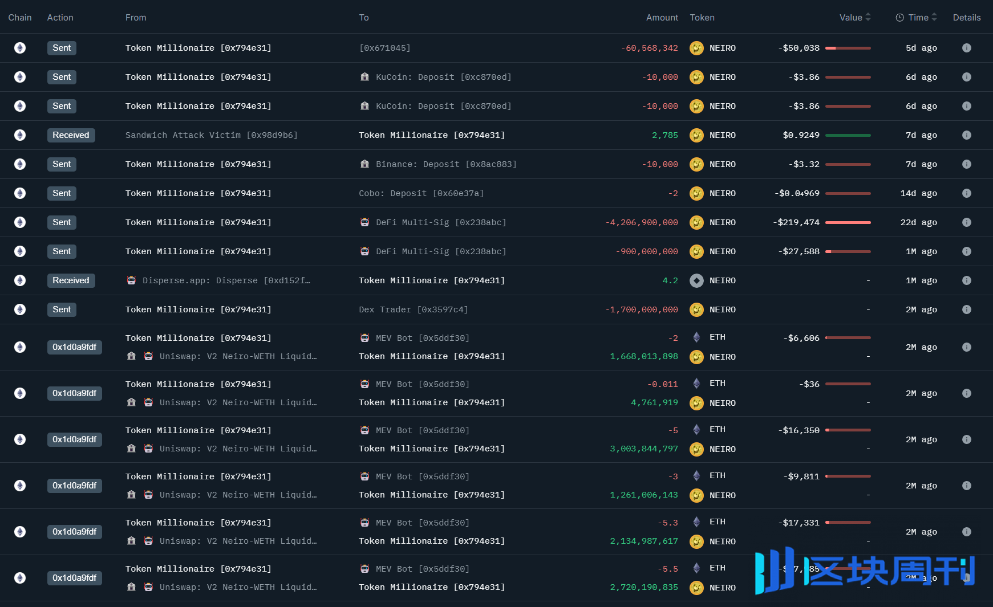Click the To column header

(364, 18)
